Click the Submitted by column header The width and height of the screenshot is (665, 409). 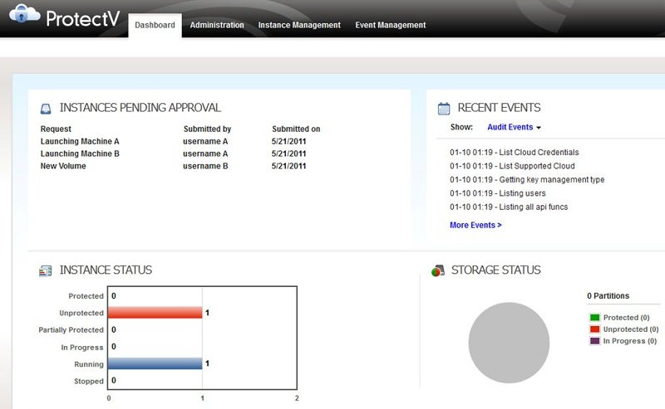tap(207, 129)
